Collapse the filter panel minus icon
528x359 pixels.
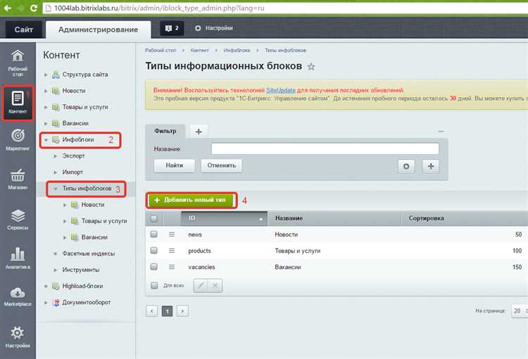click(x=441, y=132)
